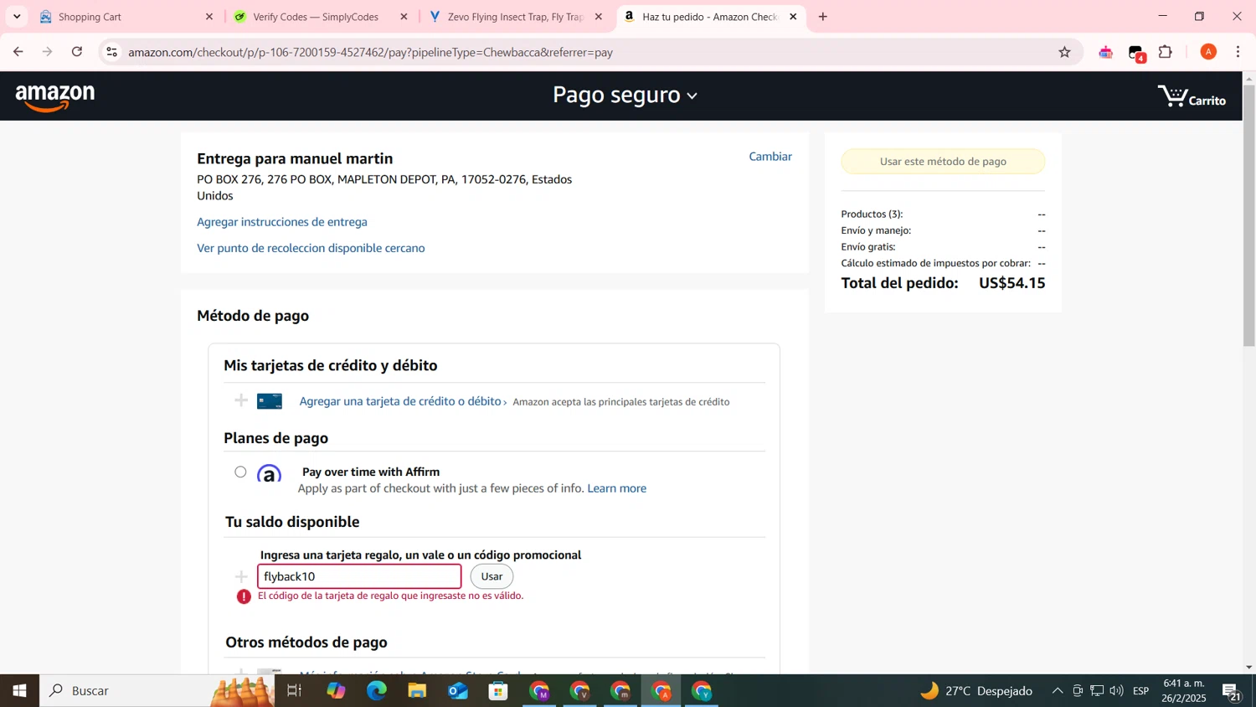Viewport: 1256px width, 707px height.
Task: Go forward to the next page
Action: [x=48, y=52]
